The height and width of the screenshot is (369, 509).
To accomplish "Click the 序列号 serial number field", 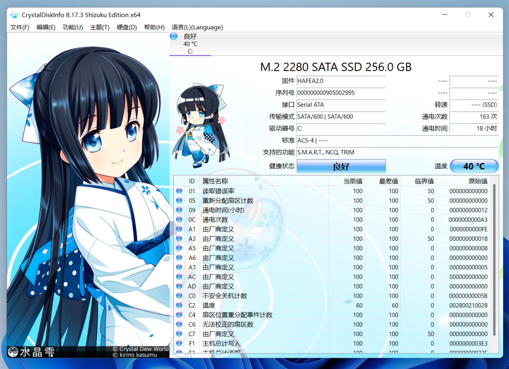I will pyautogui.click(x=341, y=93).
